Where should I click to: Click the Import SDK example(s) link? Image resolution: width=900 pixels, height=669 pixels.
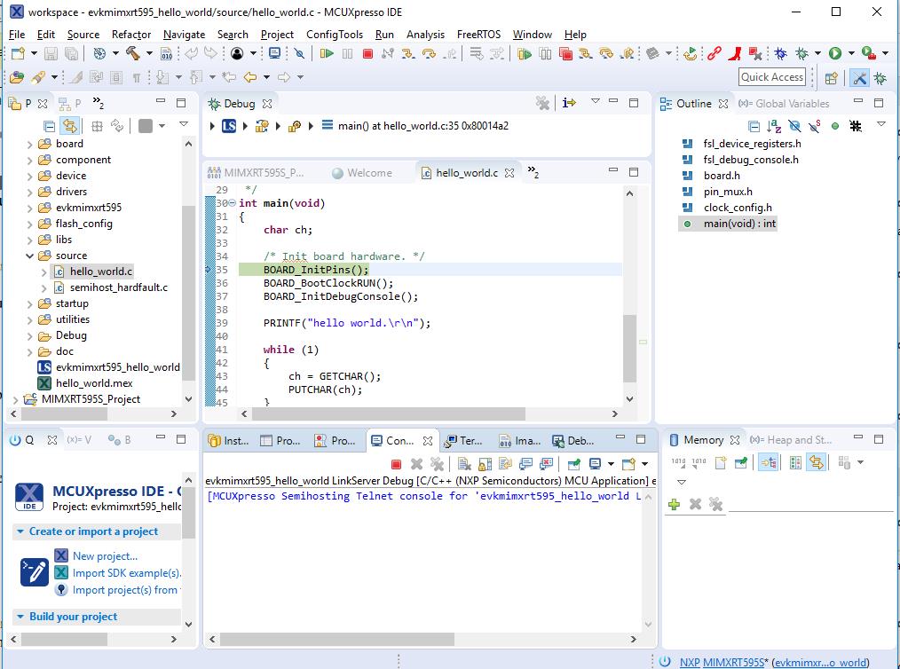coord(126,573)
